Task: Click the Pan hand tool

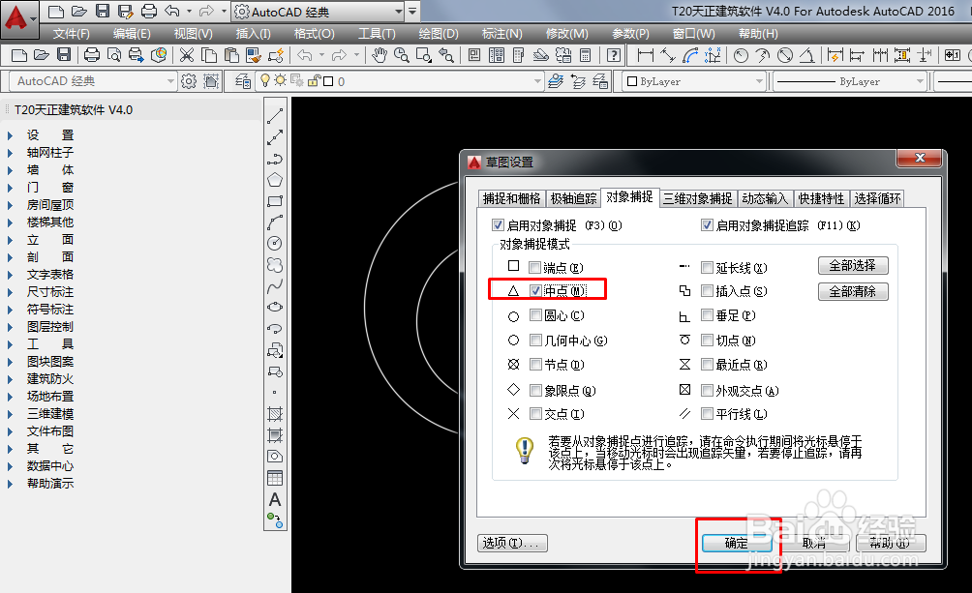Action: [x=380, y=56]
